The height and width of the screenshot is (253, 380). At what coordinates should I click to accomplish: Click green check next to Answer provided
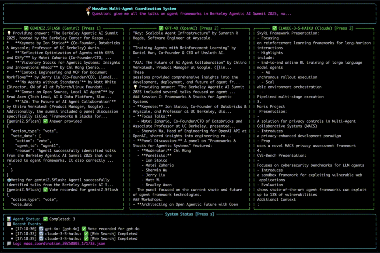(46, 121)
